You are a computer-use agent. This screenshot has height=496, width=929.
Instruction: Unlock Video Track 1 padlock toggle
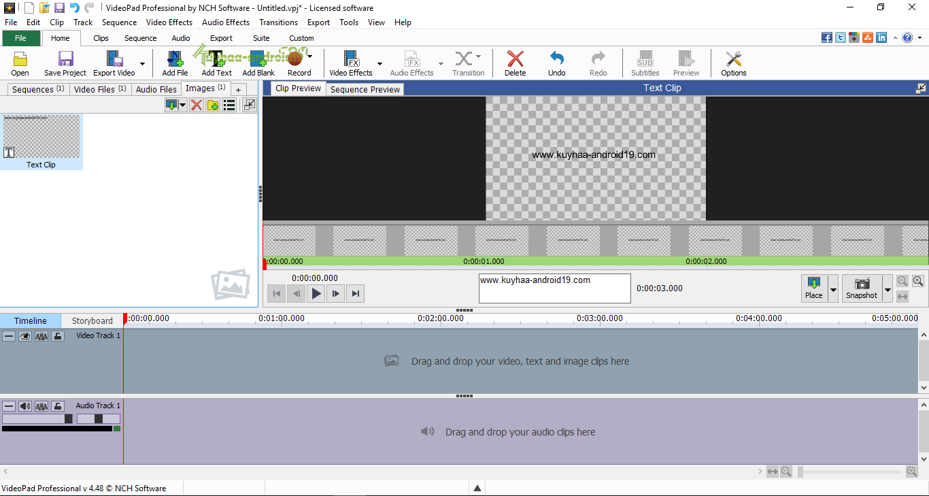tap(58, 335)
